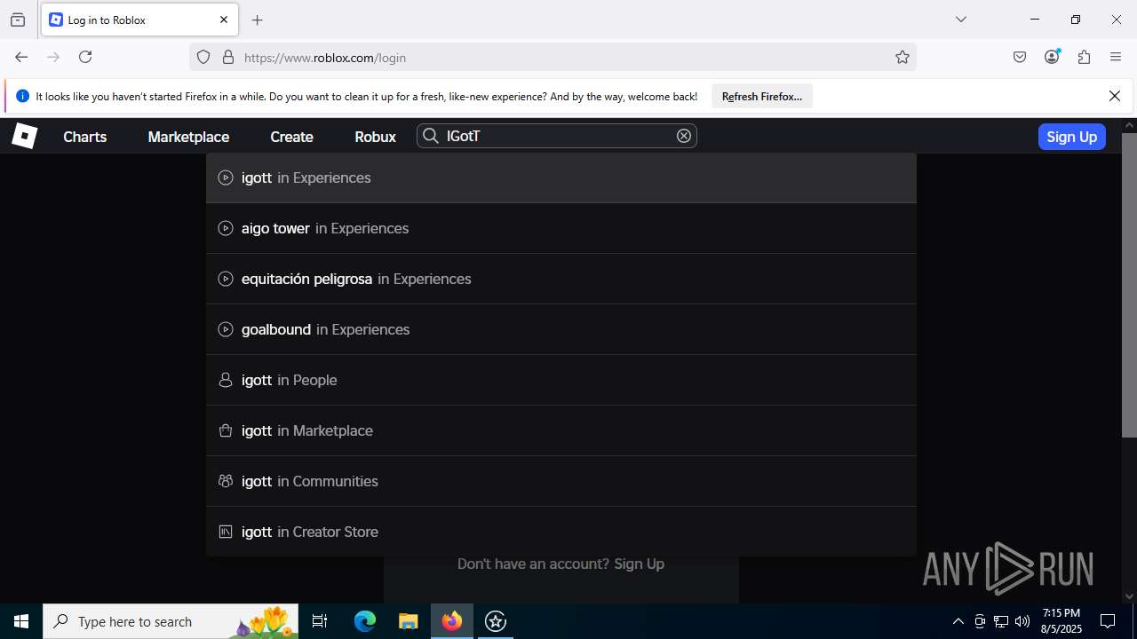The width and height of the screenshot is (1137, 639).
Task: Click the magnifier icon in Roblox search
Action: pyautogui.click(x=431, y=136)
